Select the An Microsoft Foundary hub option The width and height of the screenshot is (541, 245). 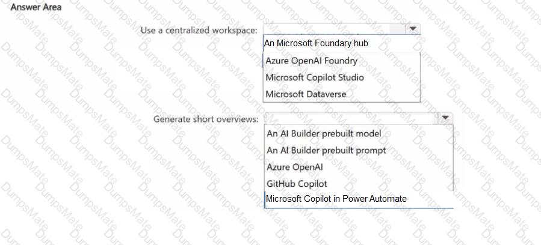coord(316,43)
